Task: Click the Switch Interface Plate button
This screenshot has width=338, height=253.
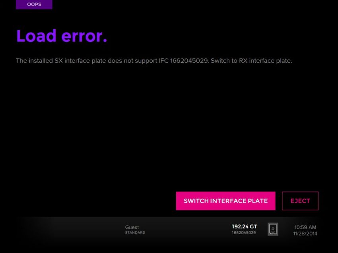Action: point(225,201)
